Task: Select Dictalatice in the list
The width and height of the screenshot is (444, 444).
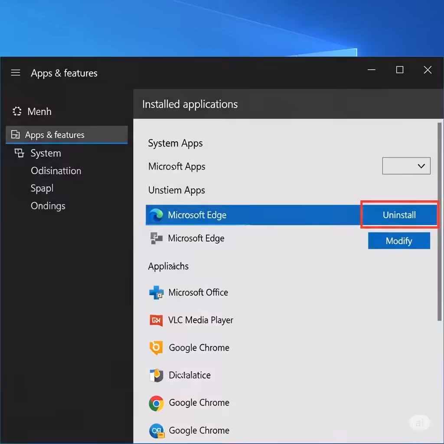Action: tap(190, 375)
